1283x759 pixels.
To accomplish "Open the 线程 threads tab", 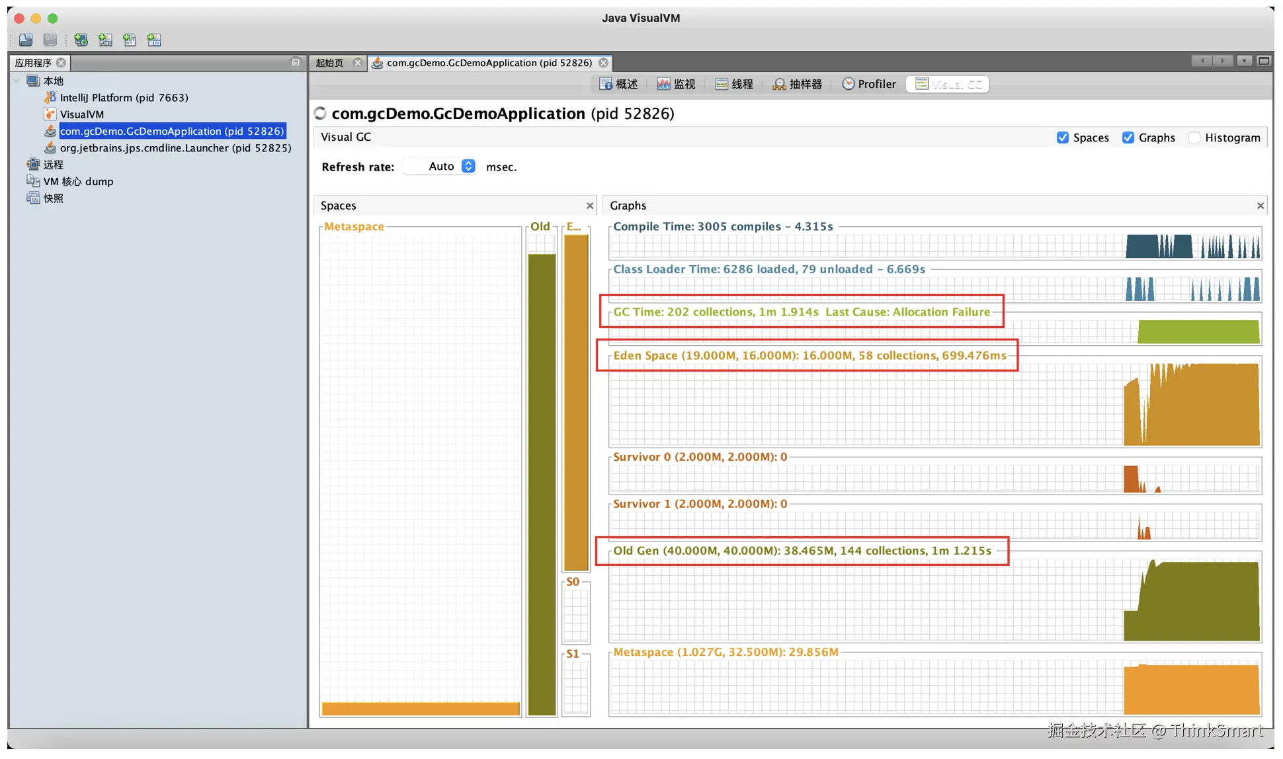I will [x=734, y=84].
